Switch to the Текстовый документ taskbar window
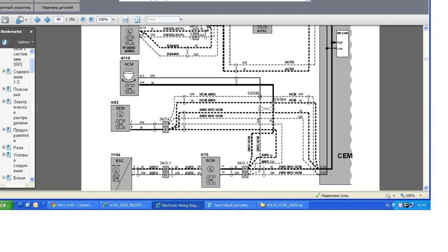 [x=231, y=205]
